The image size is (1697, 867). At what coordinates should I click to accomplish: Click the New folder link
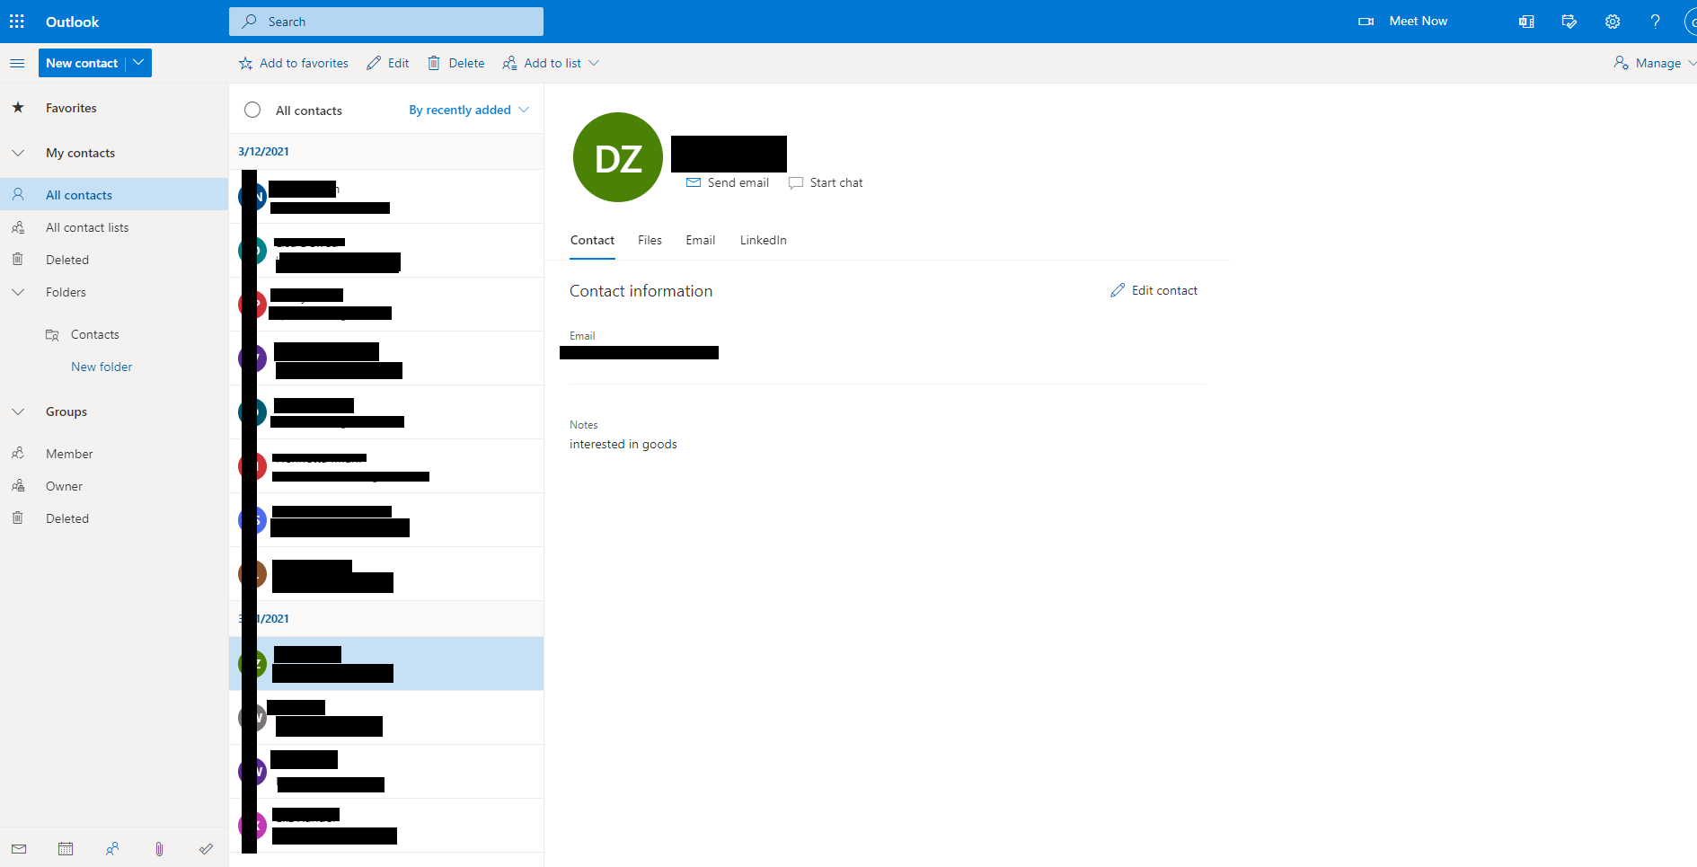[102, 367]
